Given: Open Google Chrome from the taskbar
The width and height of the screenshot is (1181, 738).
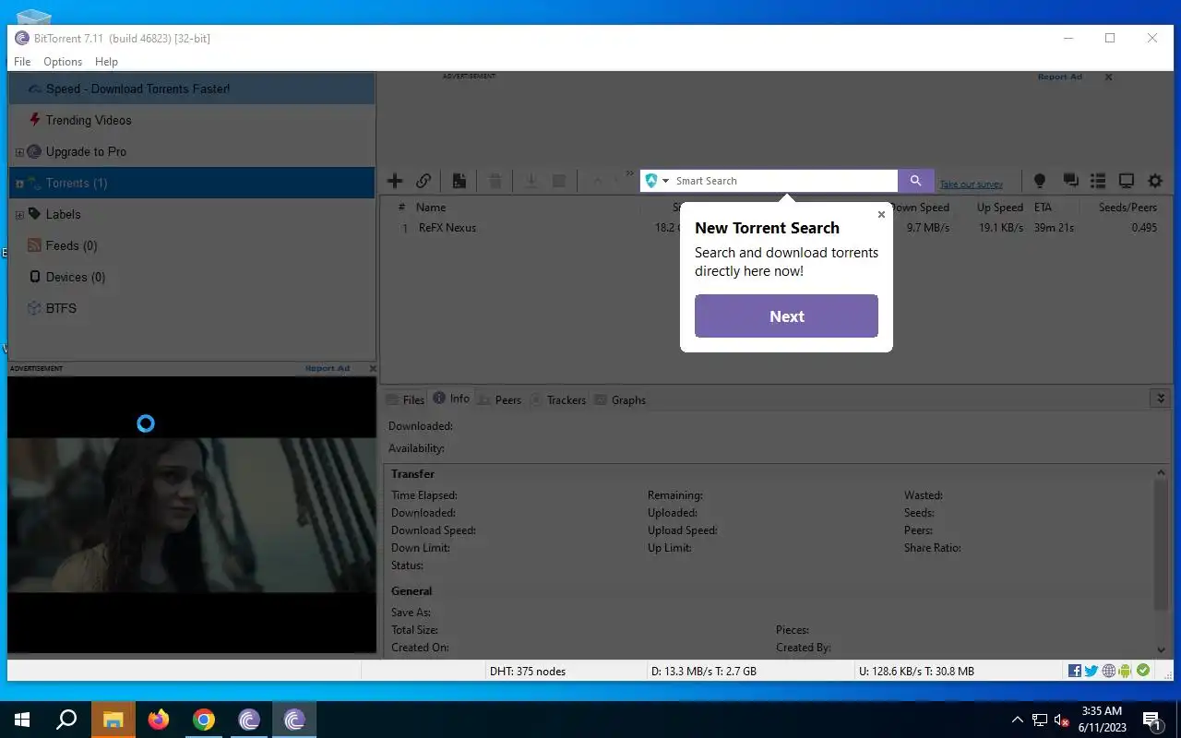Looking at the screenshot, I should pos(204,720).
